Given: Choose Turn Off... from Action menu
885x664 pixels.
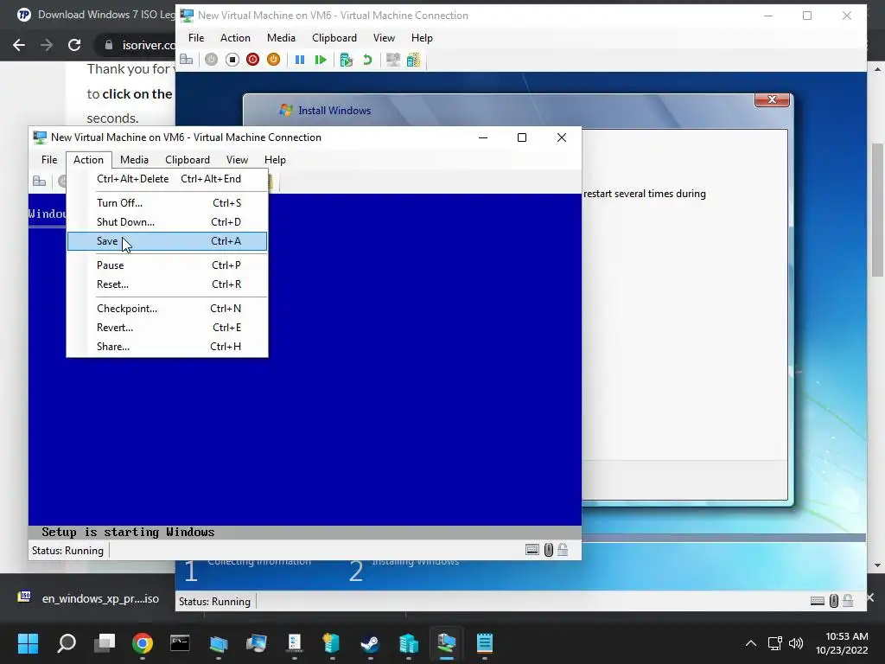Looking at the screenshot, I should (x=167, y=202).
